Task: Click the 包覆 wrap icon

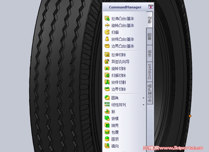Action: click(107, 132)
